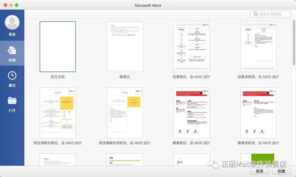Click the user avatar icon to sign in
The height and width of the screenshot is (177, 296).
coord(12,22)
